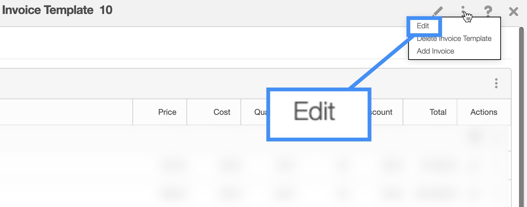Choose Edit from the dropdown menu
Image resolution: width=527 pixels, height=207 pixels.
pyautogui.click(x=423, y=26)
